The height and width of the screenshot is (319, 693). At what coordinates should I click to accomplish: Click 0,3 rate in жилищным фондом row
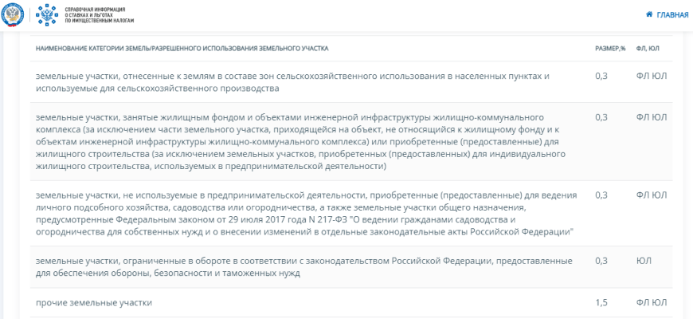point(601,117)
